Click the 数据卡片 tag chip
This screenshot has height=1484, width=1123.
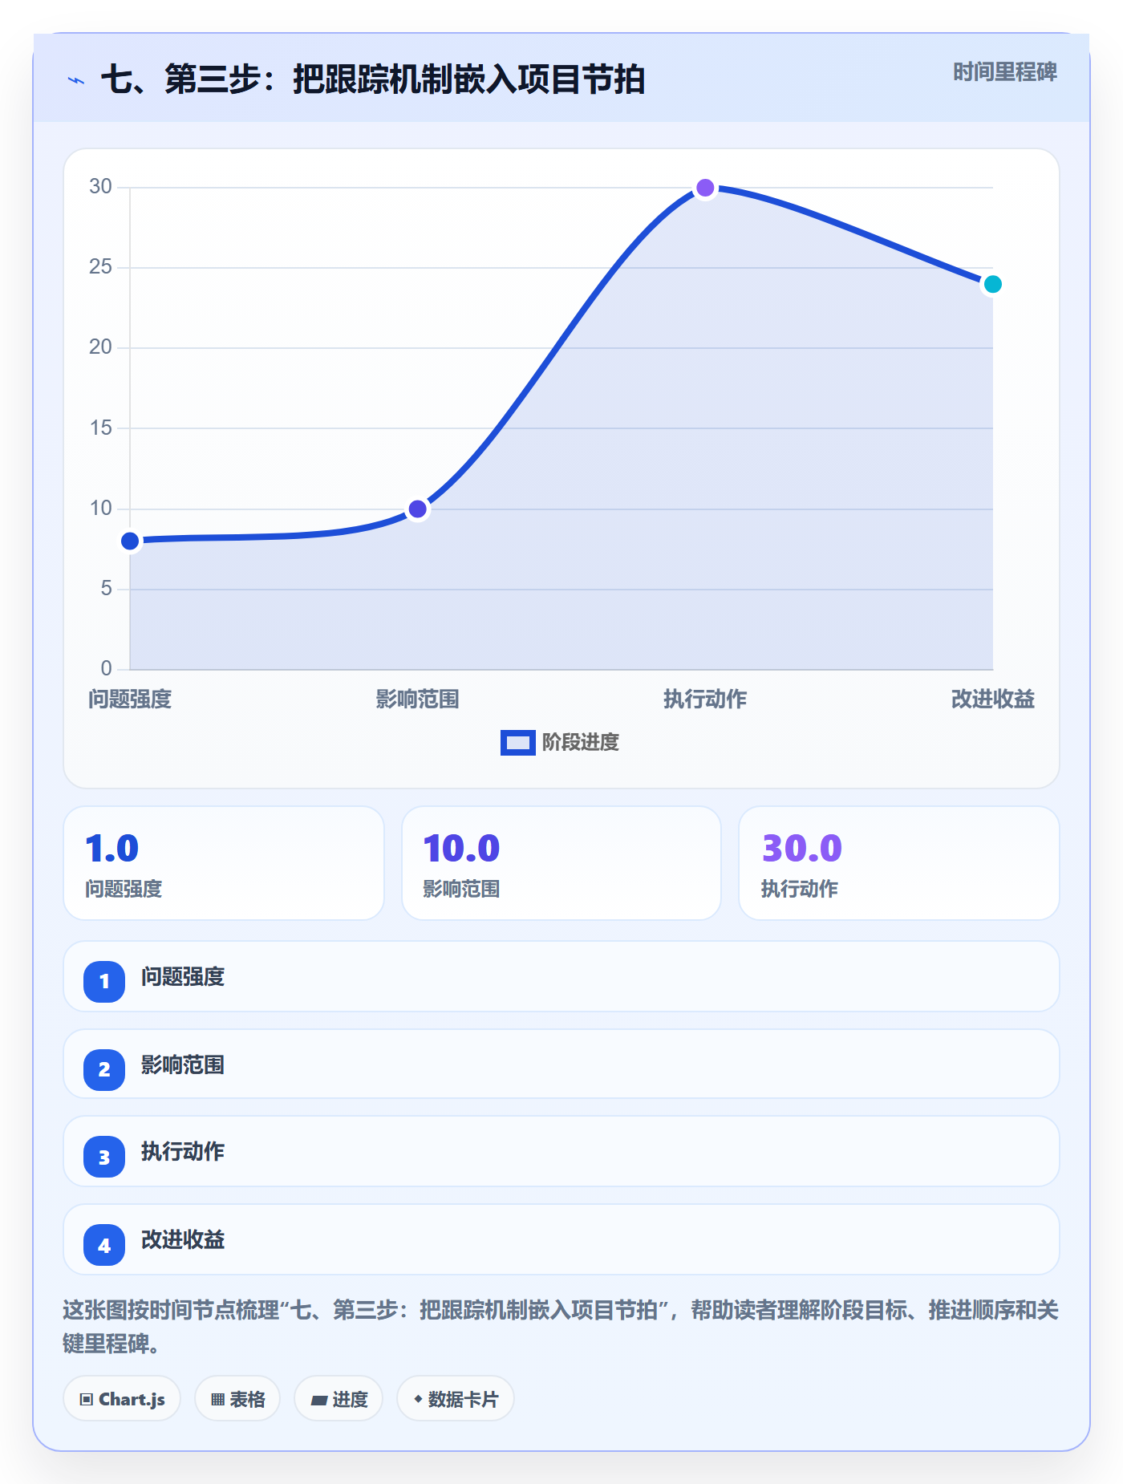click(456, 1399)
